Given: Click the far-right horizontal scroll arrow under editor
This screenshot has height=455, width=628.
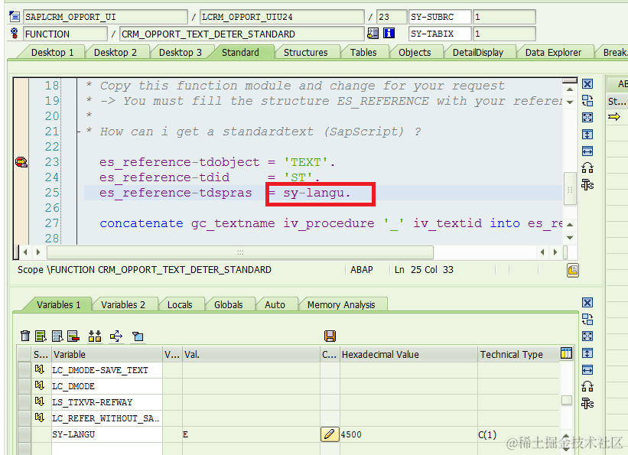Looking at the screenshot, I should click(555, 252).
